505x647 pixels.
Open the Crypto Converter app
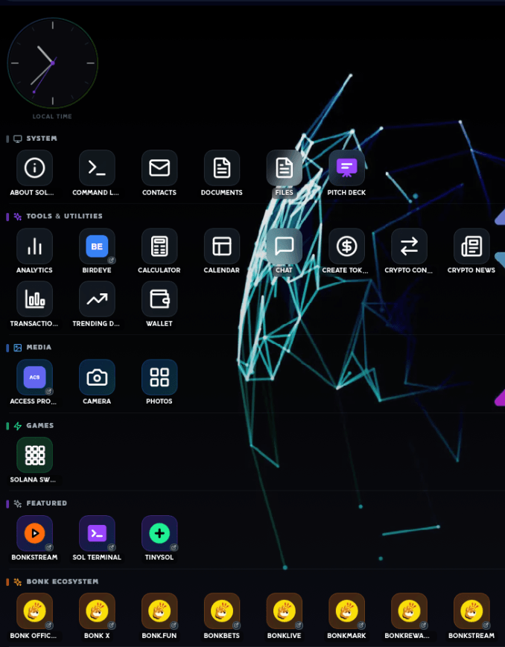coord(409,246)
